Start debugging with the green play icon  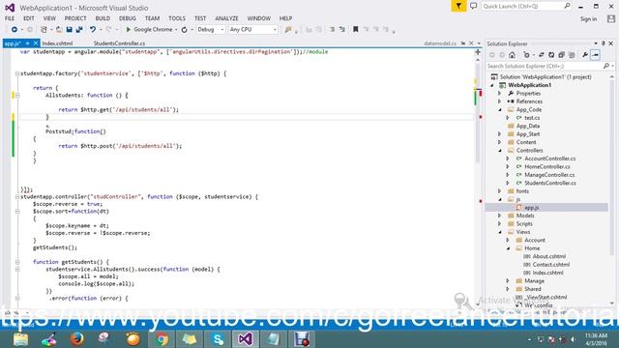tap(128, 30)
